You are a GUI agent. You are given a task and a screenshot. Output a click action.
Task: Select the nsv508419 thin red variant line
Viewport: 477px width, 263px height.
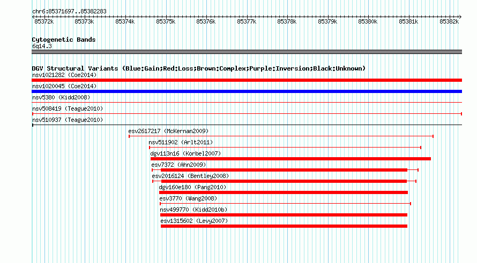(x=247, y=114)
